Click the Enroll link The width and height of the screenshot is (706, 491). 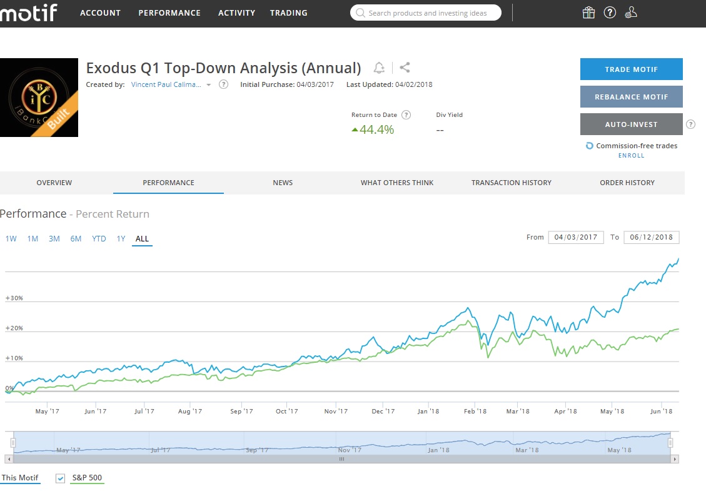[631, 155]
